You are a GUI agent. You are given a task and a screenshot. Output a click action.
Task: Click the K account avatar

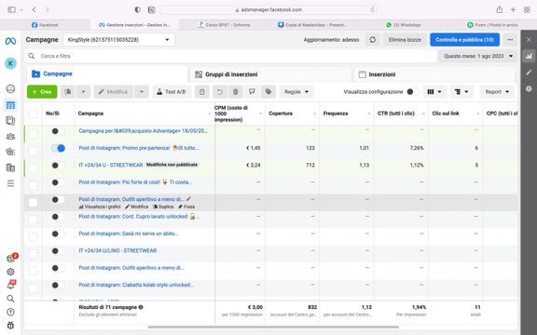10,63
